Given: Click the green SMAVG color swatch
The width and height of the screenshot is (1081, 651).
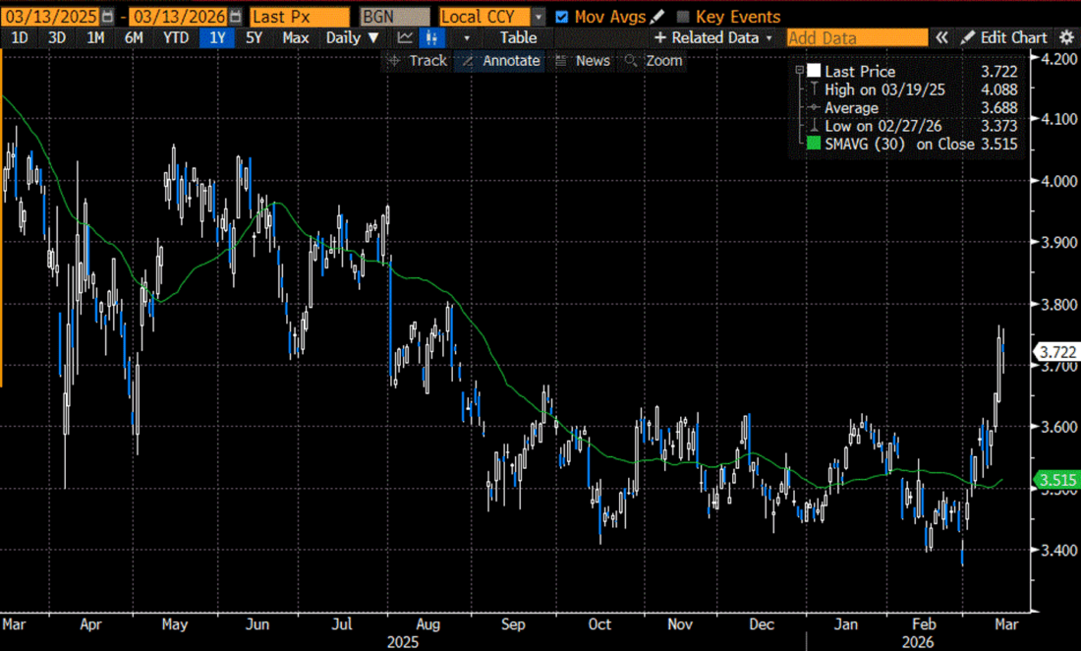Looking at the screenshot, I should (x=813, y=144).
